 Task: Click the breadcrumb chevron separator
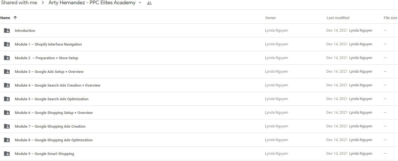point(43,3)
